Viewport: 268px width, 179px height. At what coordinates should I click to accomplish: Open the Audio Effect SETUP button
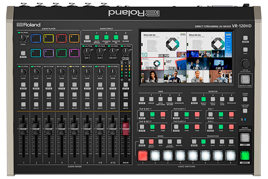tap(87, 37)
